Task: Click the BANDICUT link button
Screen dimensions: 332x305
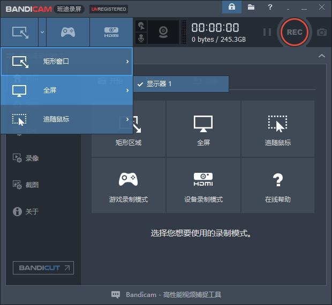Action: 43,268
